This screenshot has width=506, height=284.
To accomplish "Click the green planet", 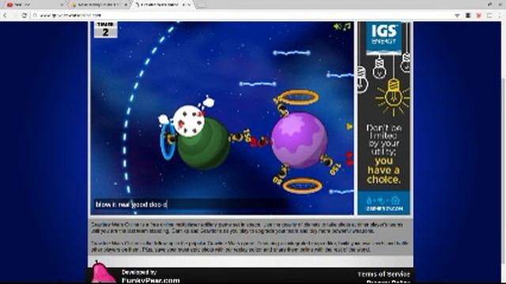I will pos(204,144).
